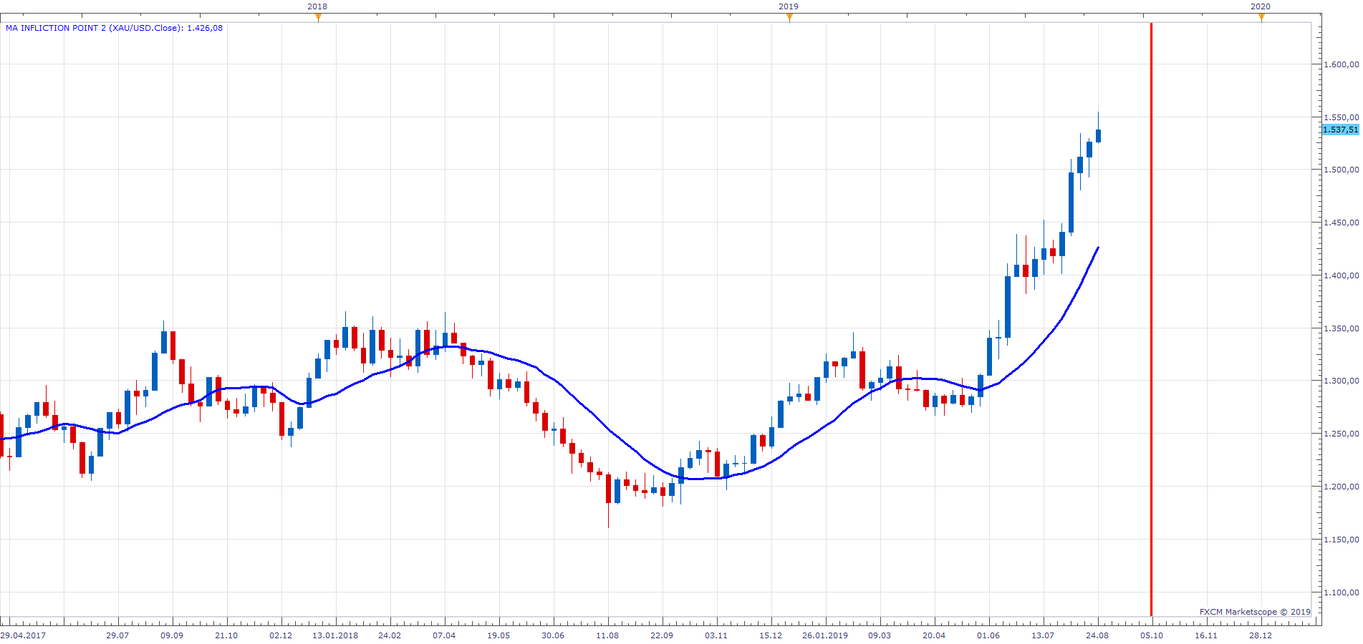Click the 05.10 date axis label
This screenshot has width=1363, height=644.
[x=1152, y=635]
